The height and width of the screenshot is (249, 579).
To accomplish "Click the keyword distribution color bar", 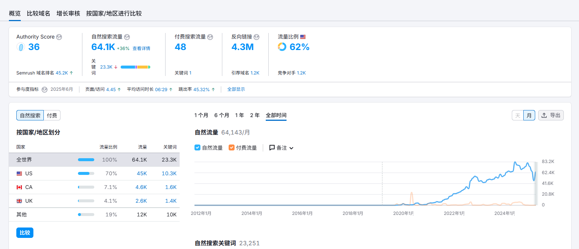I will pyautogui.click(x=135, y=67).
